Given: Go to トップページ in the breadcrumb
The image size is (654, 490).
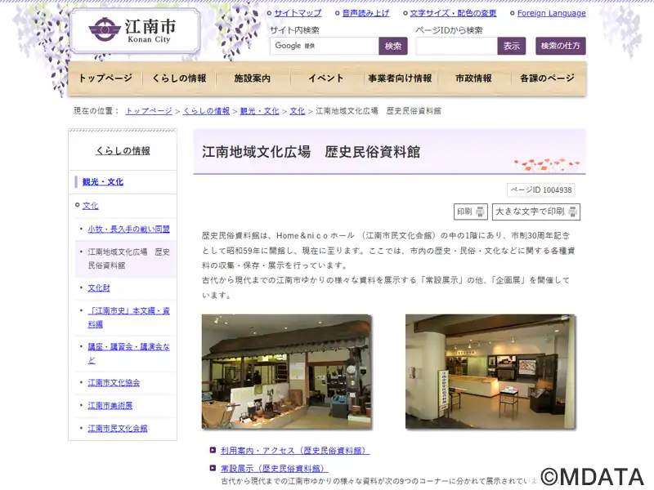Looking at the screenshot, I should pos(149,111).
